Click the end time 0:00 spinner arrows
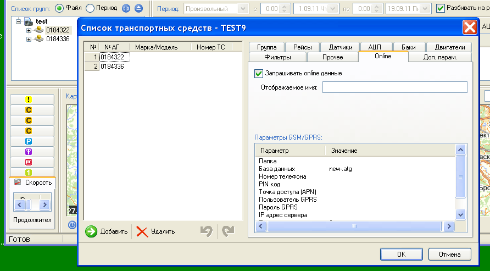 click(376, 9)
